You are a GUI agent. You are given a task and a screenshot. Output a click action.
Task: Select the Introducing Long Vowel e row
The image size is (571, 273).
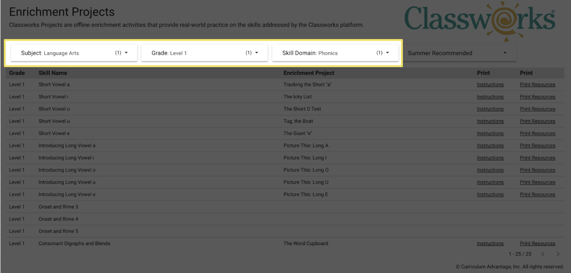pyautogui.click(x=285, y=195)
